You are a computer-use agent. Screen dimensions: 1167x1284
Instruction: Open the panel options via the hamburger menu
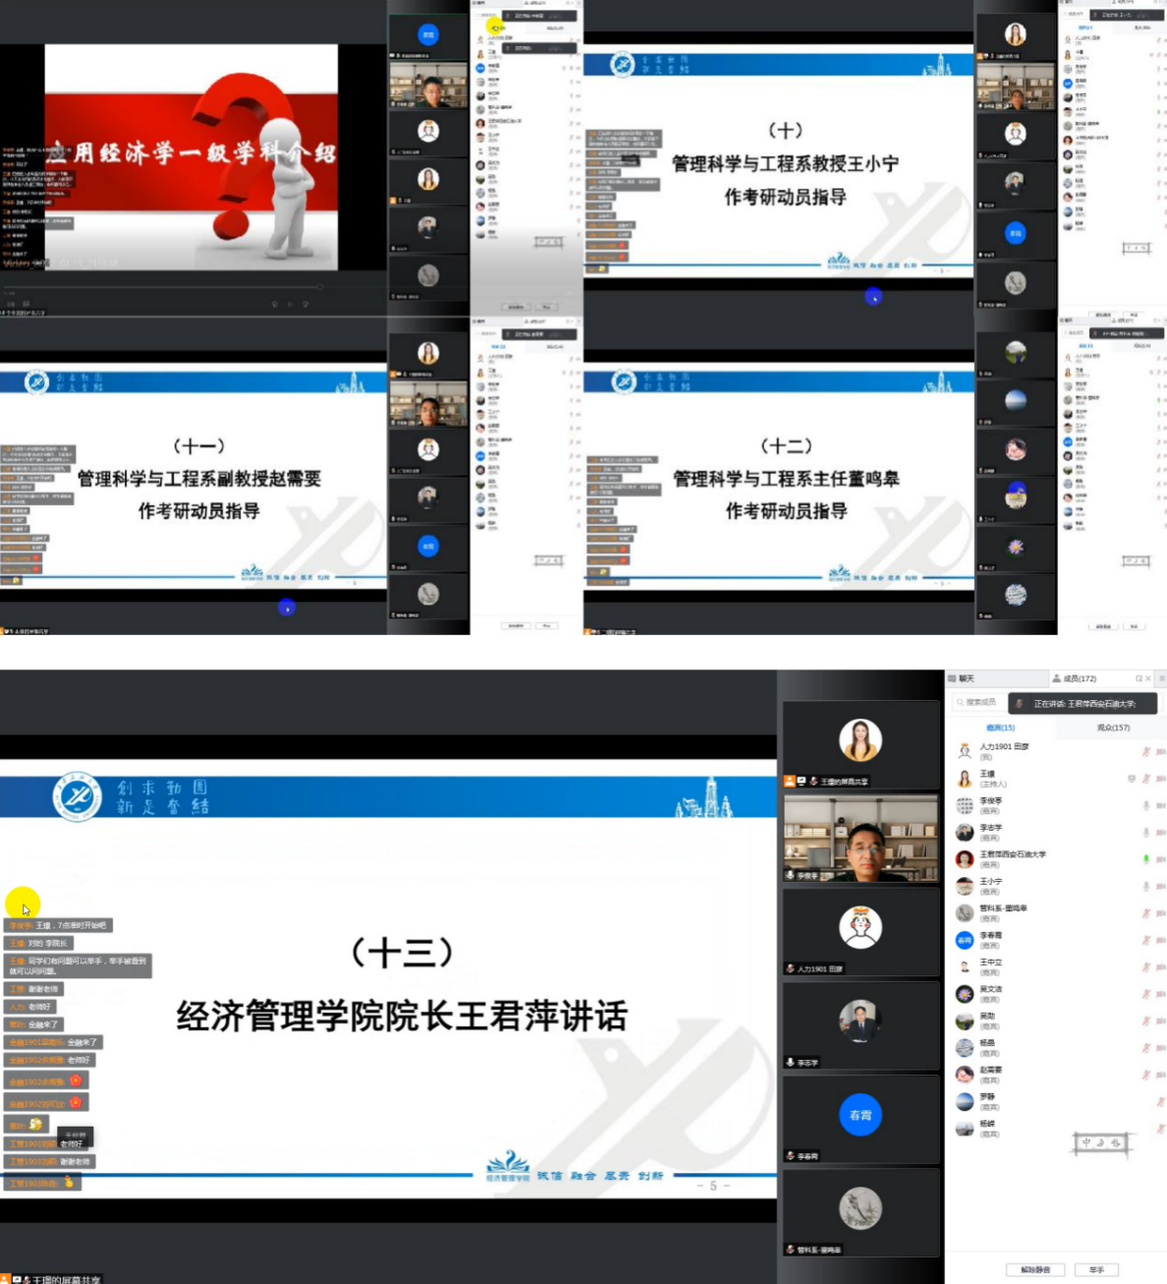point(1162,677)
